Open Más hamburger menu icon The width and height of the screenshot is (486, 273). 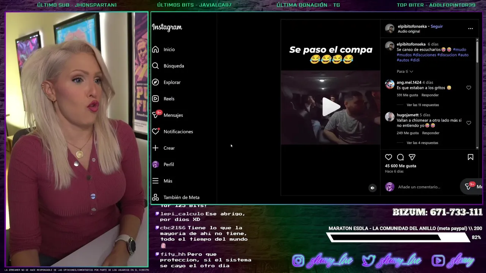(155, 181)
